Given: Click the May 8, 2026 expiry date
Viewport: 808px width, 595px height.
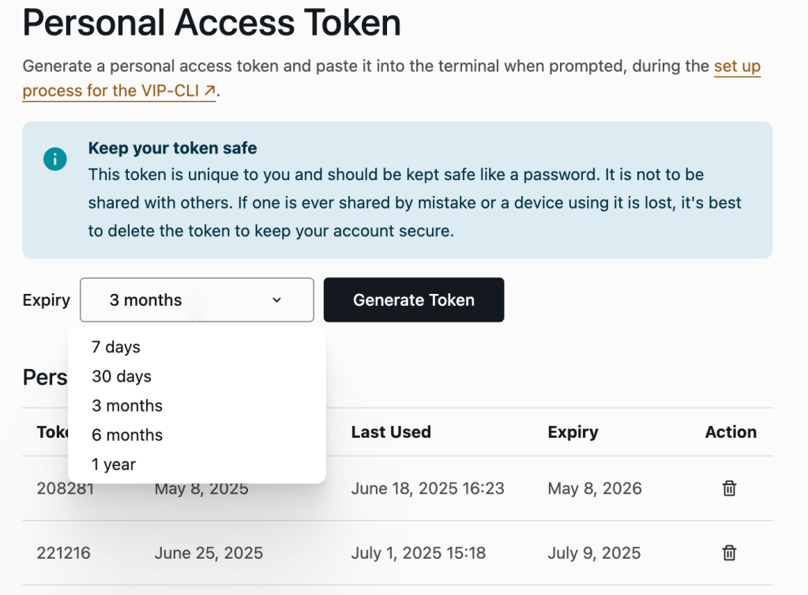Looking at the screenshot, I should (x=595, y=488).
